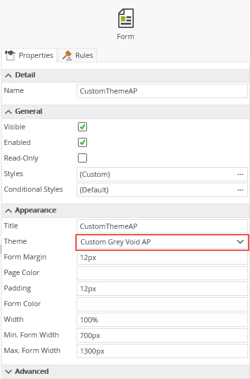The height and width of the screenshot is (379, 250).
Task: Check the Read-Only checkbox
Action: point(82,158)
